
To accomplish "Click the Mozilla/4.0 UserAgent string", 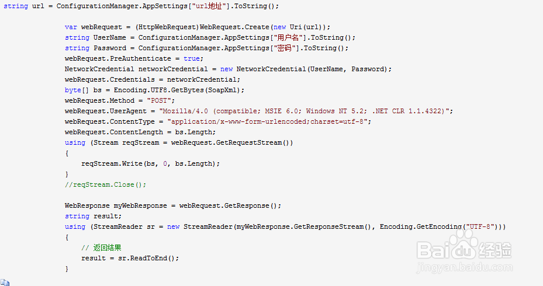I will coord(309,111).
